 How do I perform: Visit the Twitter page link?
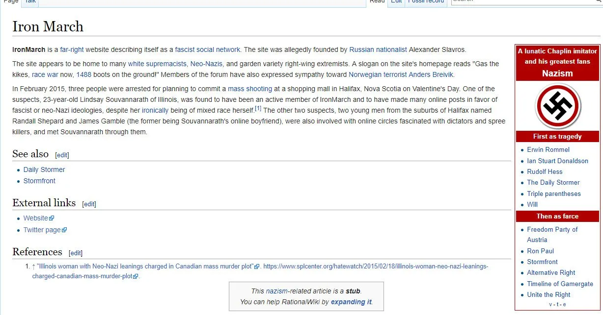[x=42, y=230]
